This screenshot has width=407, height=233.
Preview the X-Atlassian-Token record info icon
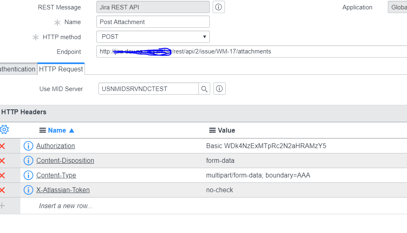point(28,190)
